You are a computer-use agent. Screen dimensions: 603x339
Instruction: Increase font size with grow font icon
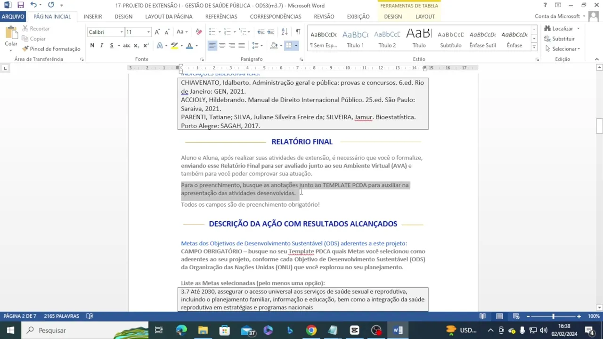click(x=157, y=32)
